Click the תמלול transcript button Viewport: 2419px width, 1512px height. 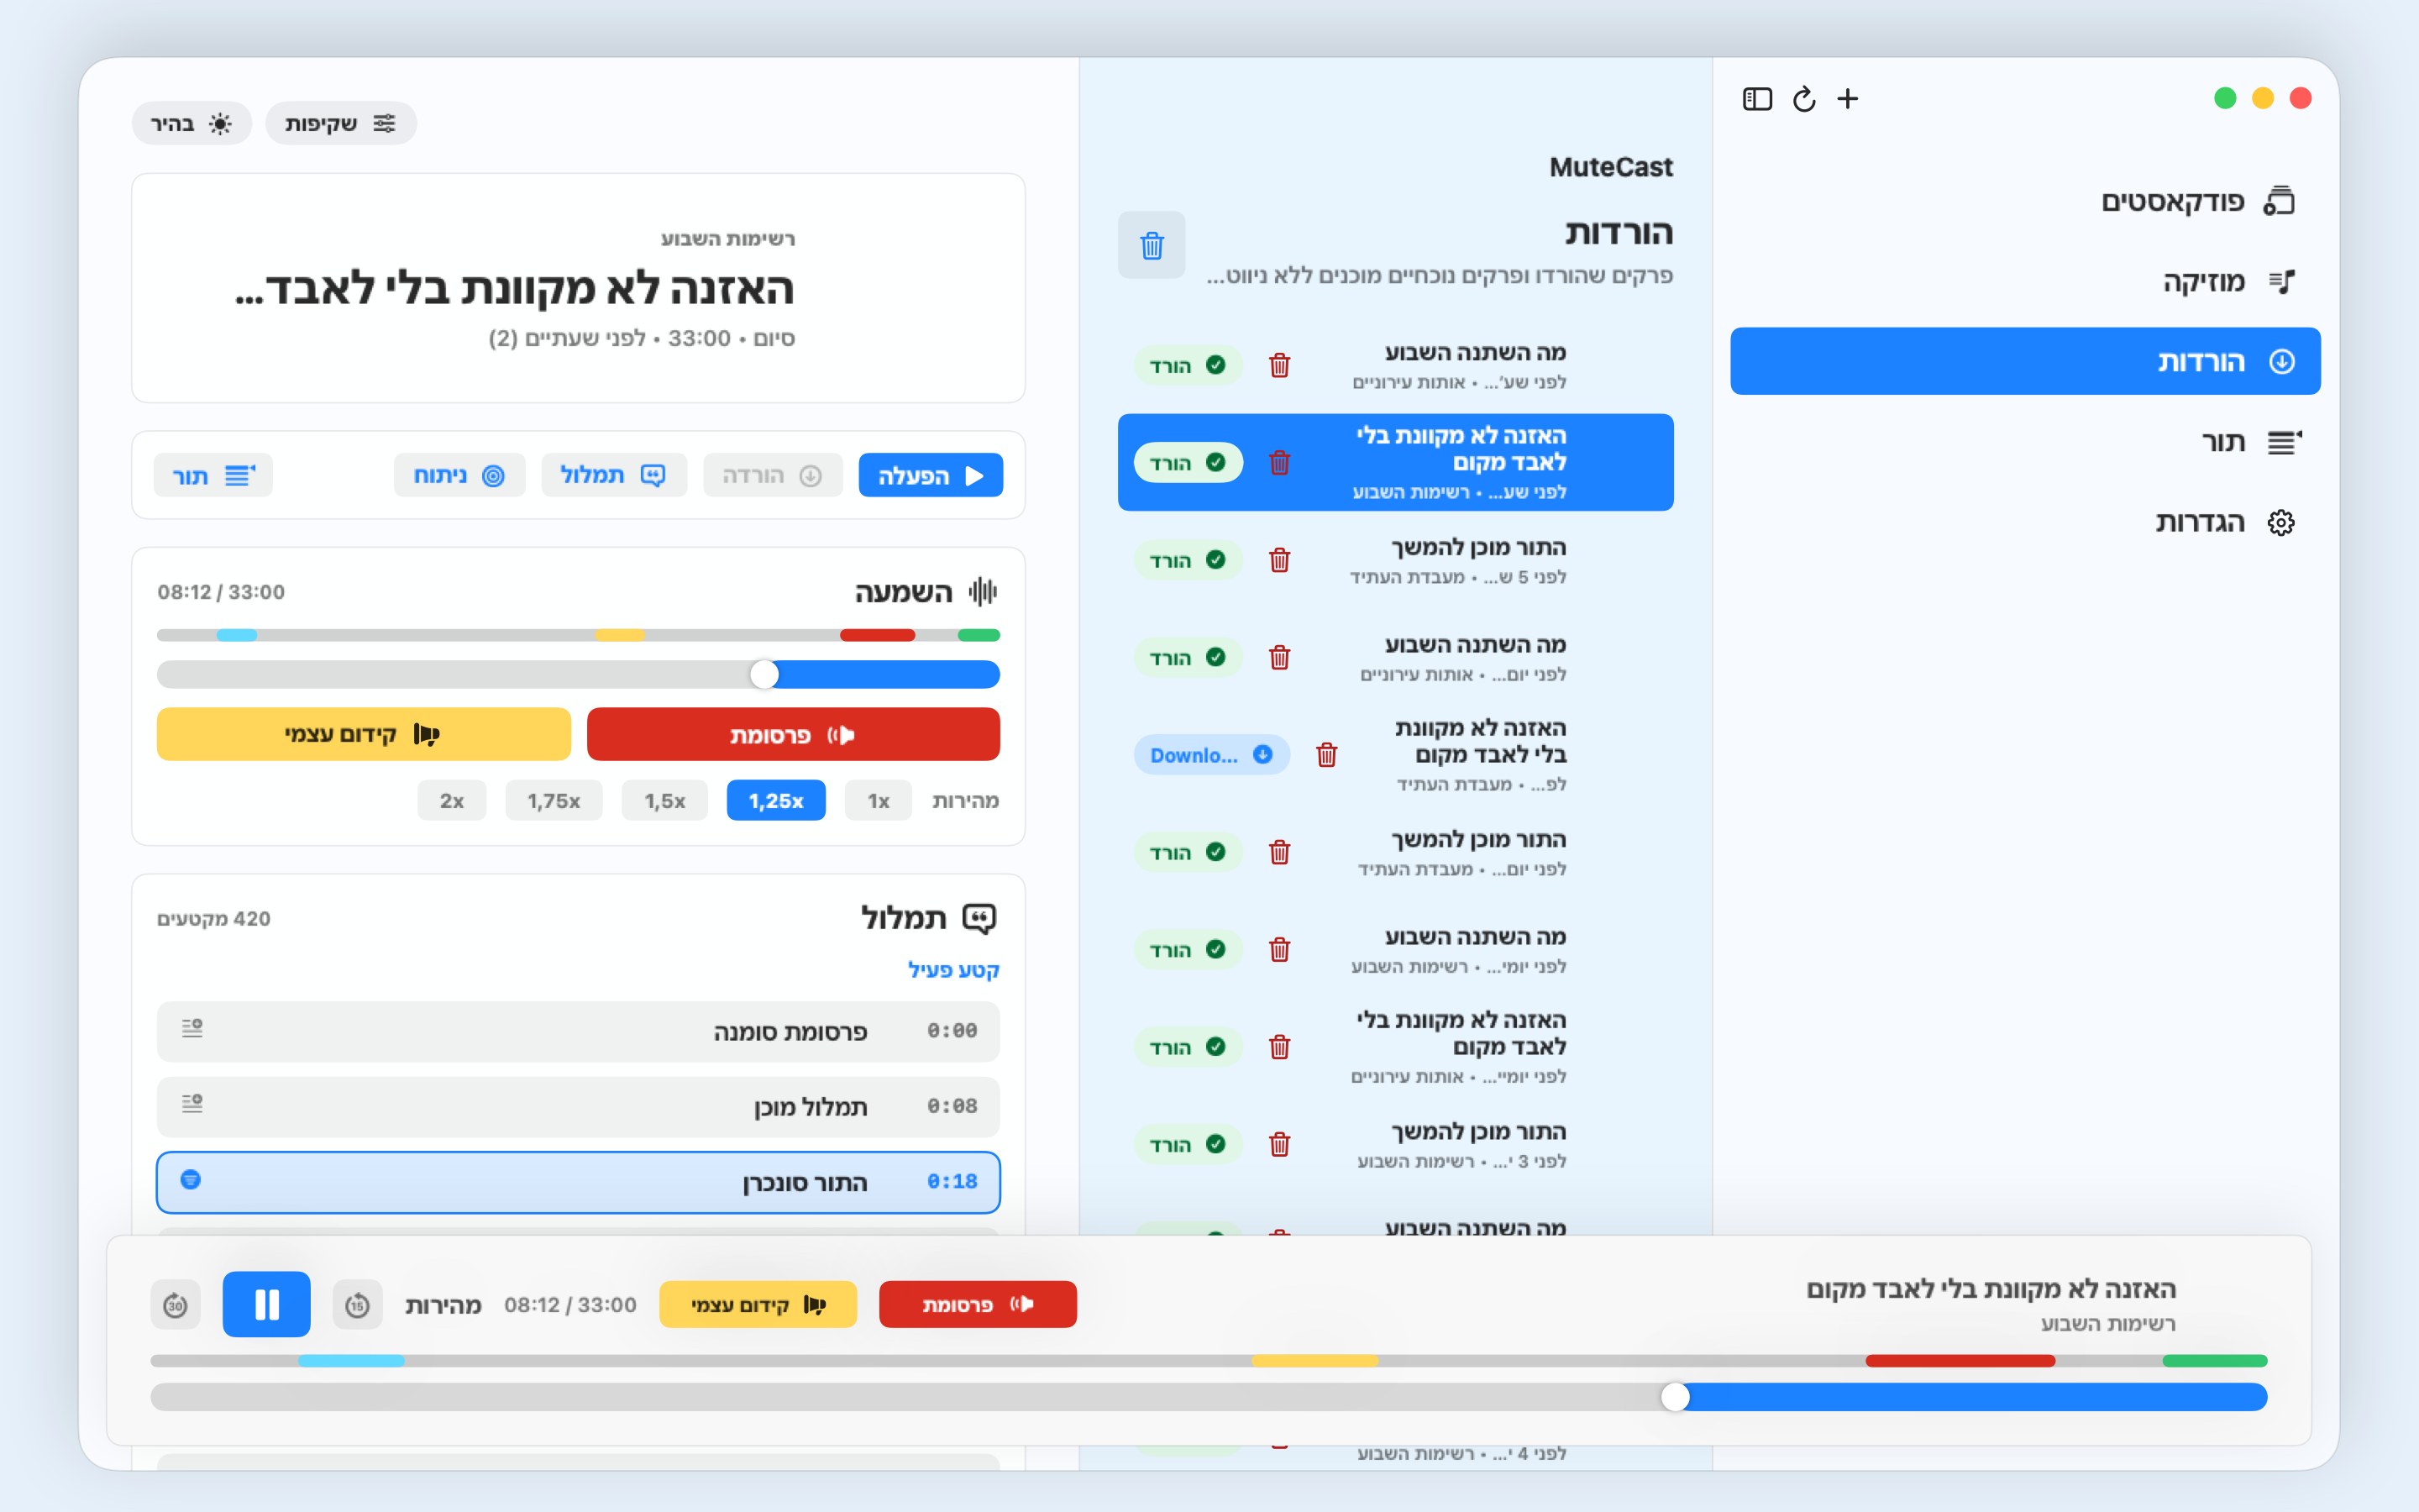pyautogui.click(x=614, y=476)
